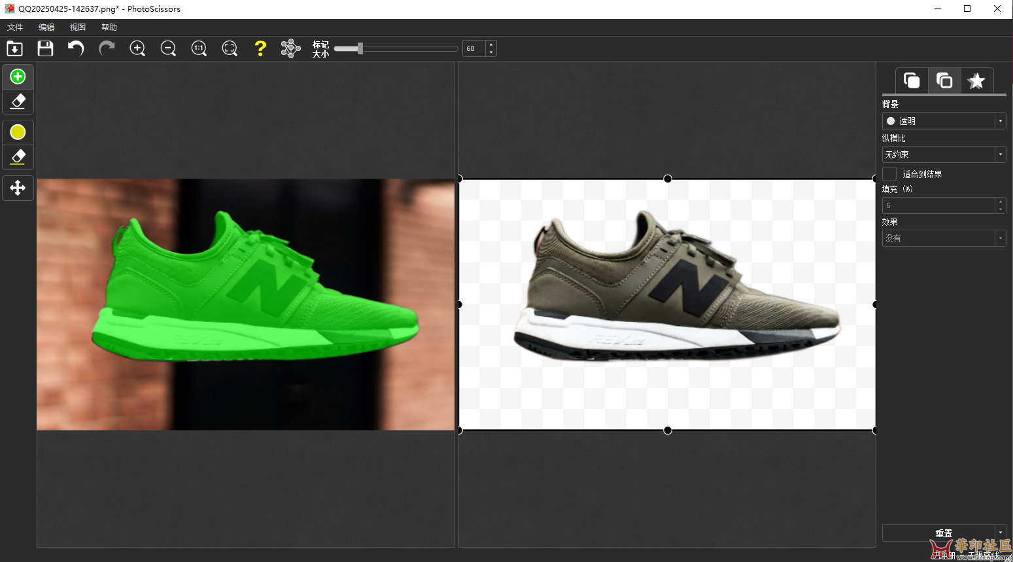
Task: Click the 效果 label
Action: 890,222
